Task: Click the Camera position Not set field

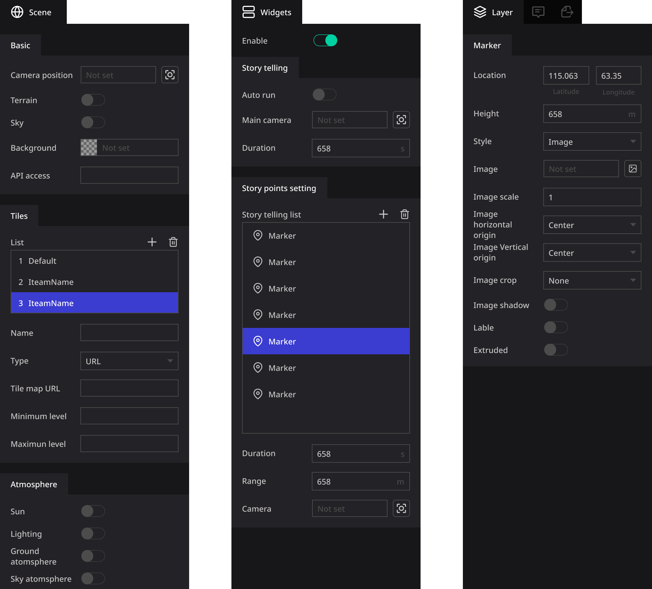Action: click(x=118, y=75)
